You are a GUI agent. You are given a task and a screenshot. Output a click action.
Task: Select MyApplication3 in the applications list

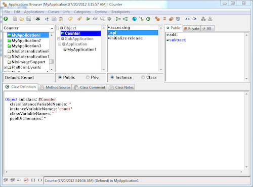coord(26,46)
